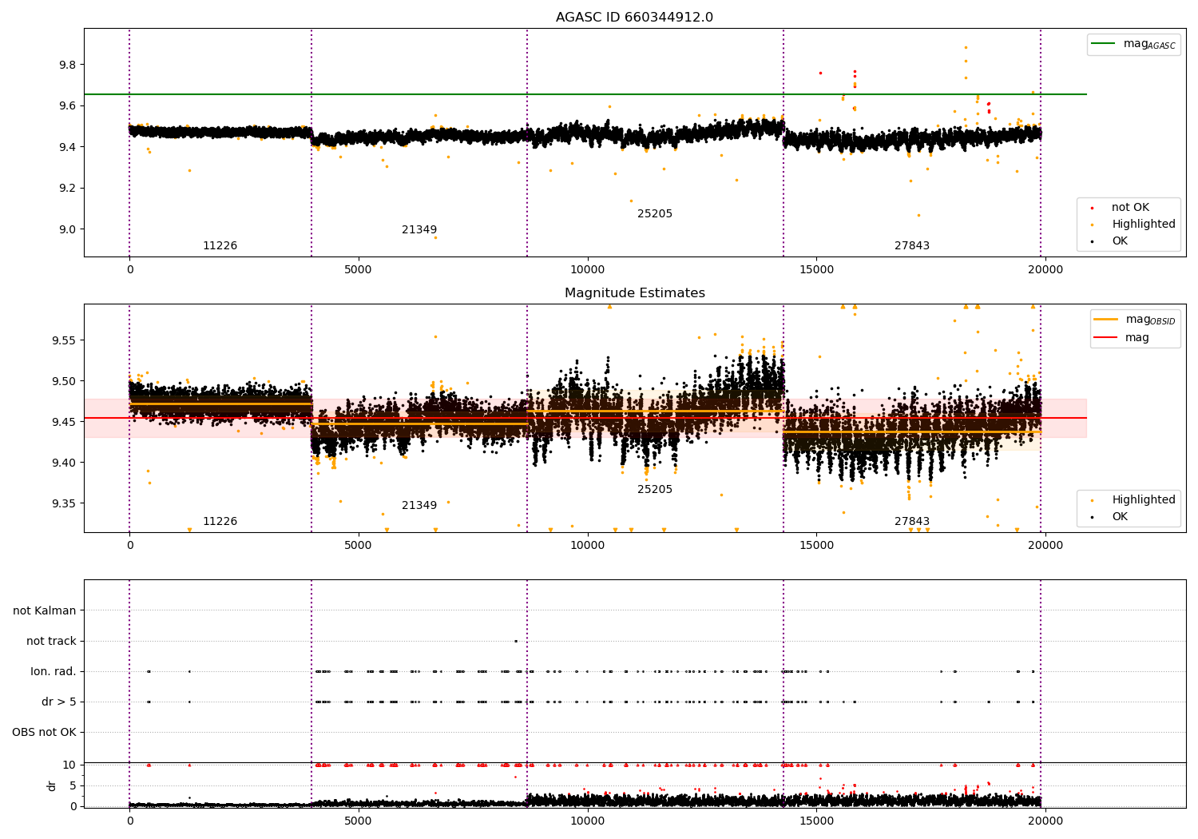Click the 25205 obsid label in top plot
1198x839 pixels.
coord(655,214)
